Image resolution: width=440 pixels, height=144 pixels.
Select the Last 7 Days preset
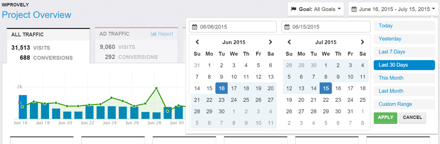point(404,52)
